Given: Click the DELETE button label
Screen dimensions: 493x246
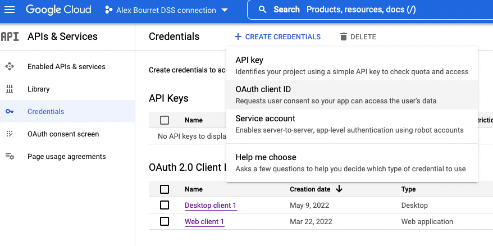Looking at the screenshot, I should click(x=363, y=37).
